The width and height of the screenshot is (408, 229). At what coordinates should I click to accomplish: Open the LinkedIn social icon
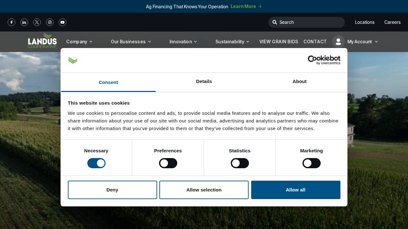[24, 22]
